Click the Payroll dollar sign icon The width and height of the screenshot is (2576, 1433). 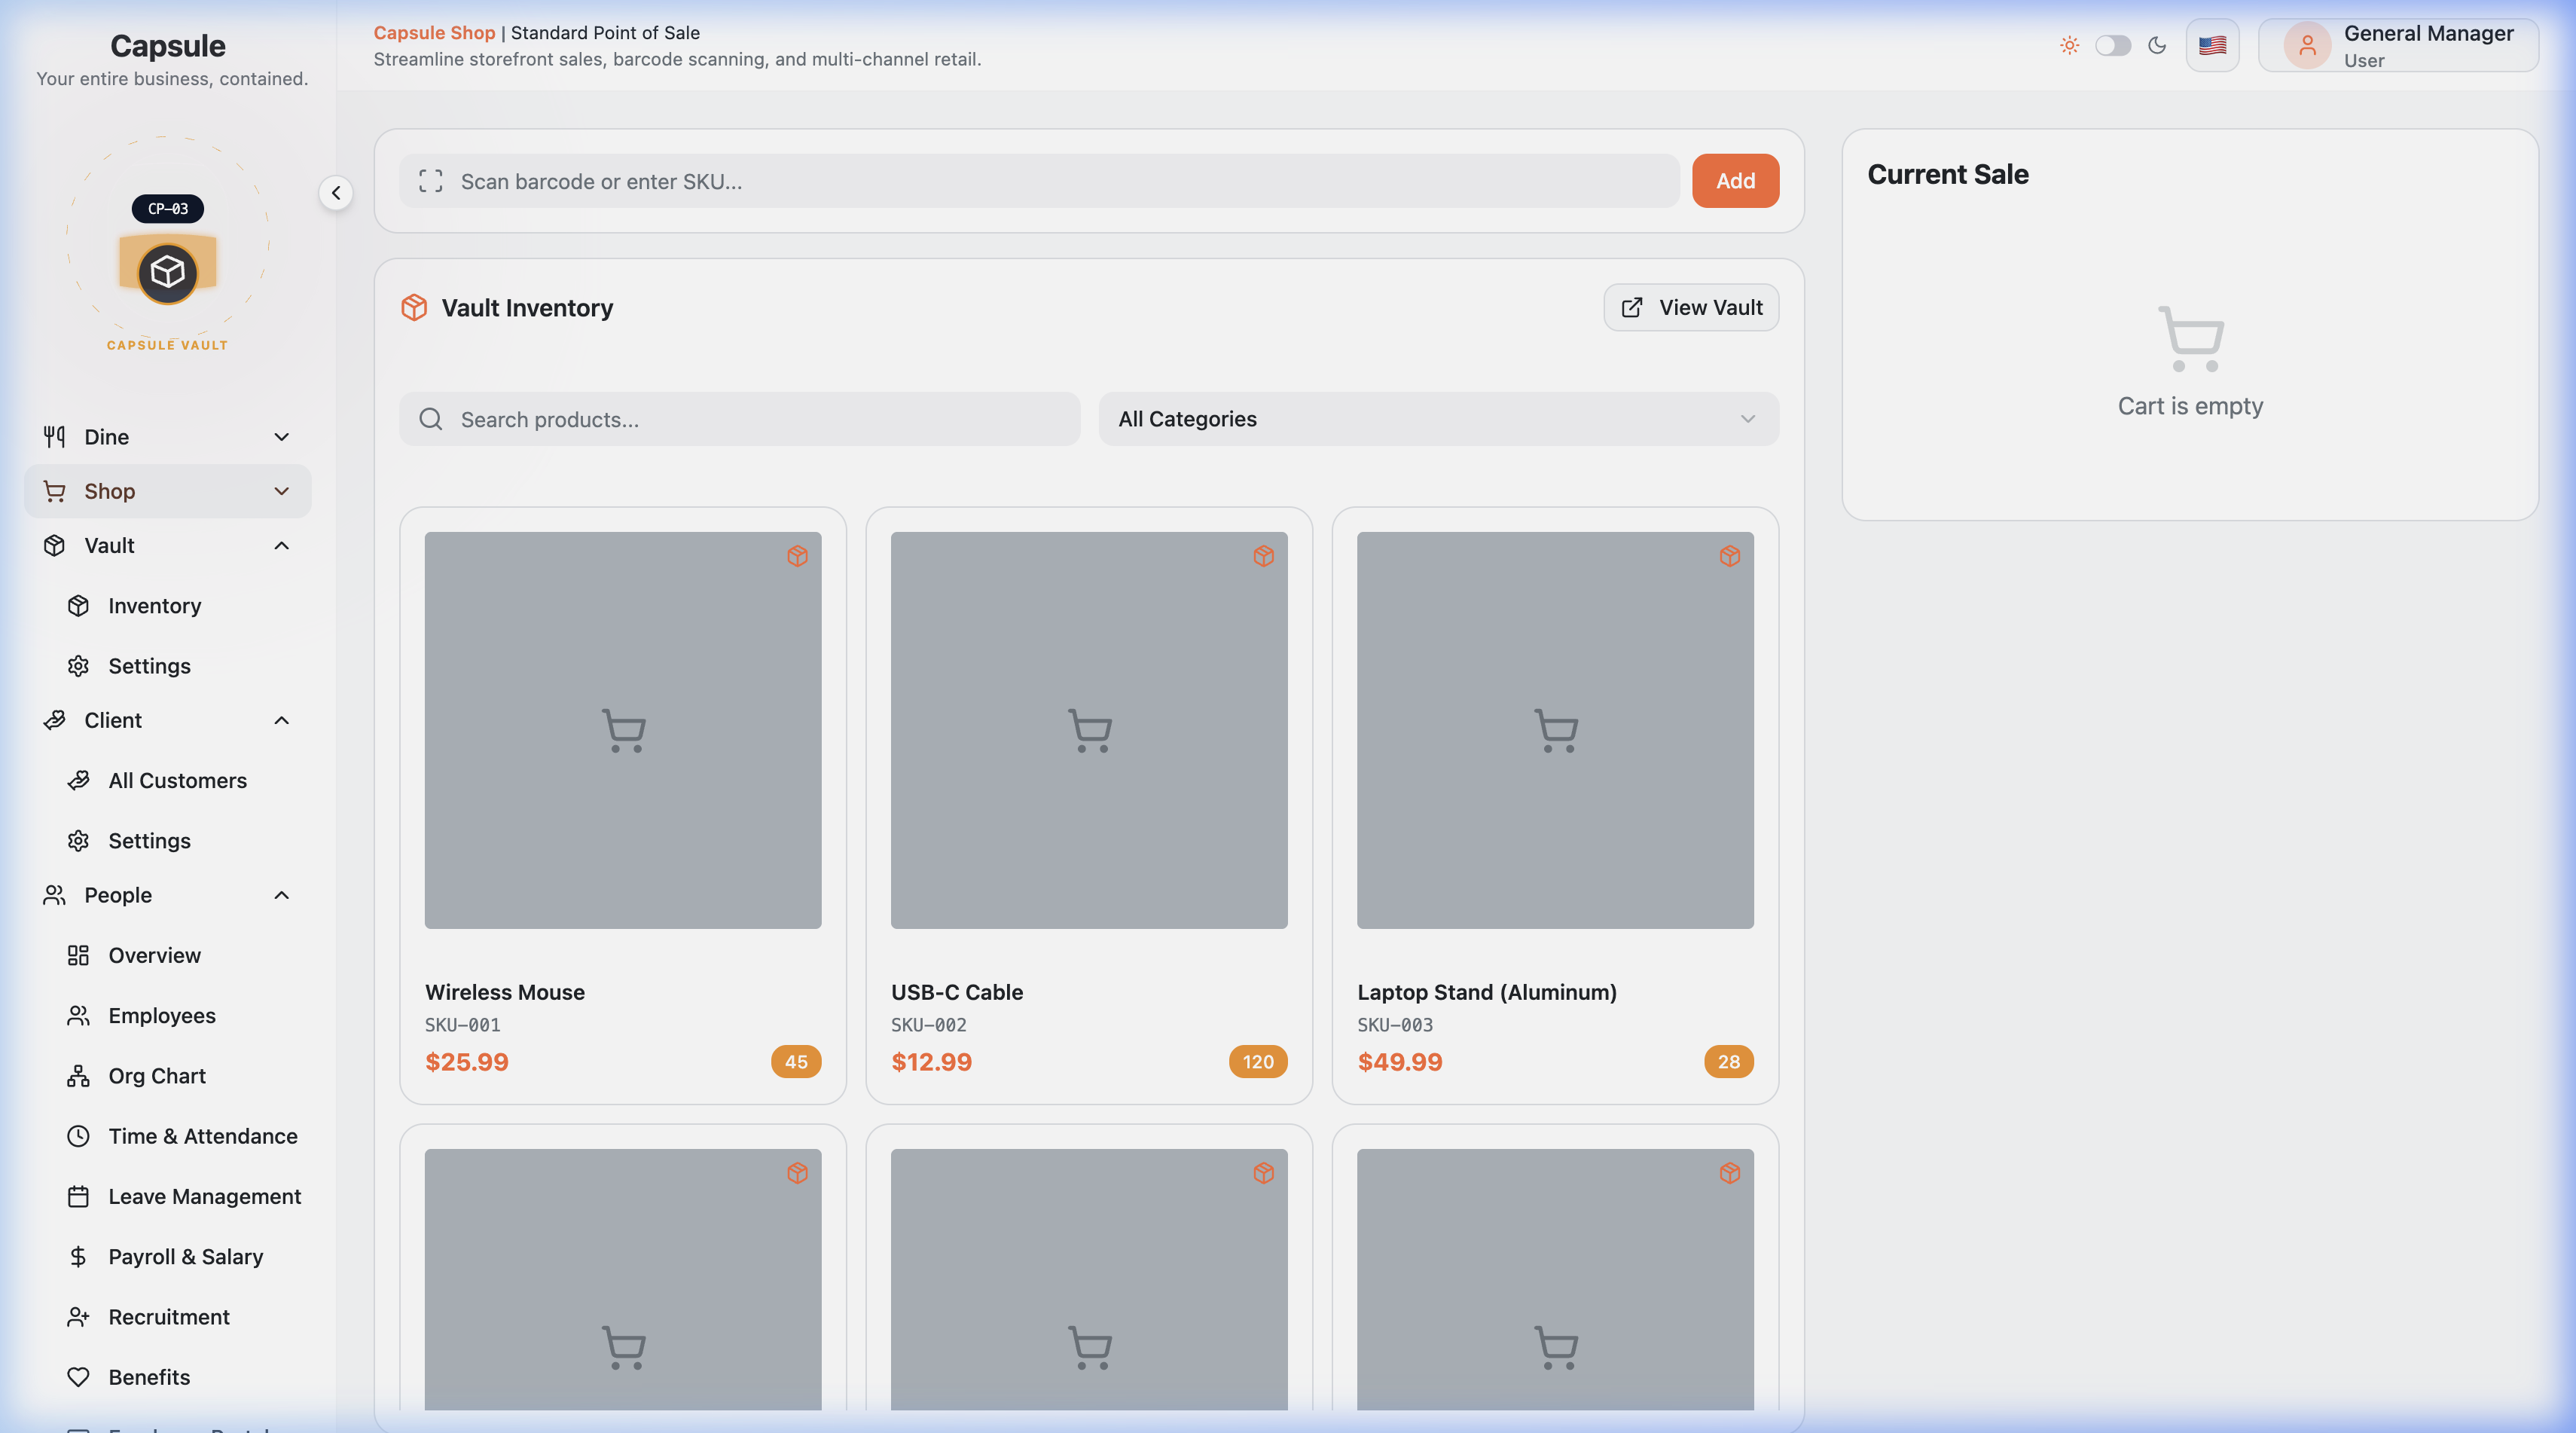pos(78,1256)
